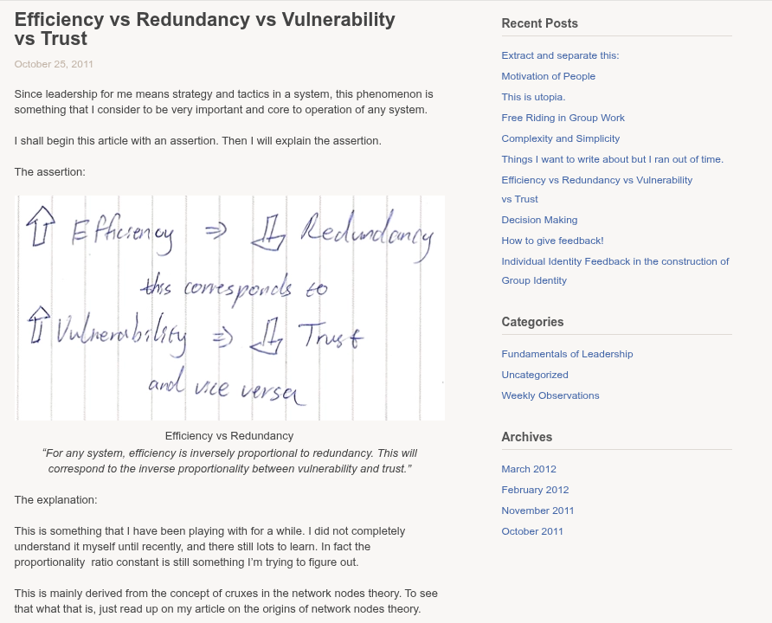The width and height of the screenshot is (772, 623).
Task: Click the October 25, 2011 post date
Action: (x=54, y=64)
